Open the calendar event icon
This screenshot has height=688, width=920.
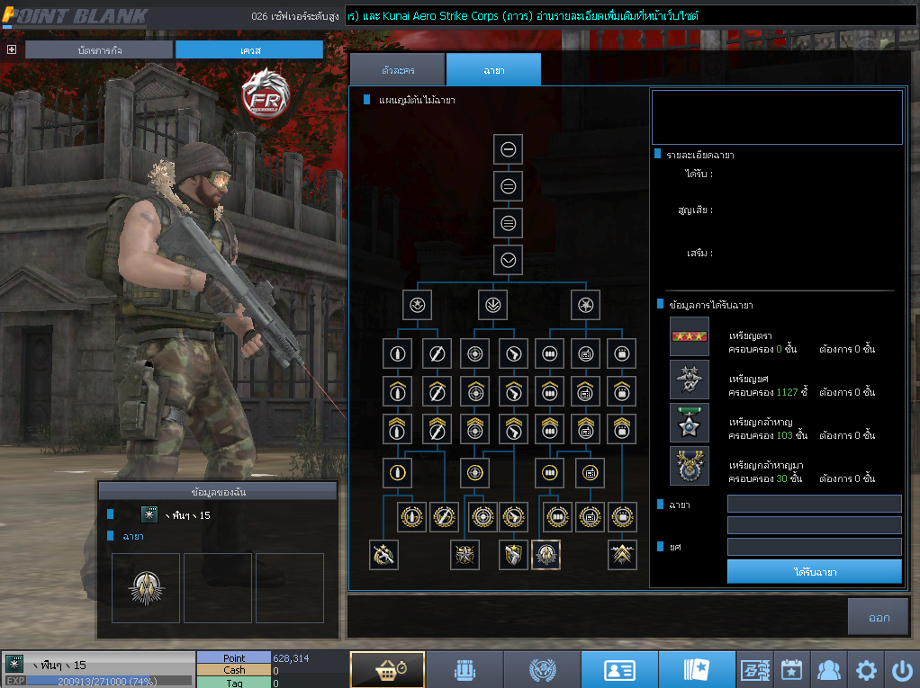(x=791, y=670)
